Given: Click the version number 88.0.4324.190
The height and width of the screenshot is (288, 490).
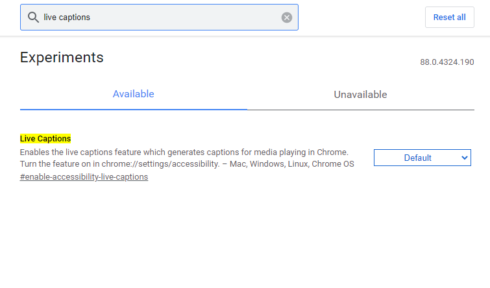Looking at the screenshot, I should click(447, 62).
